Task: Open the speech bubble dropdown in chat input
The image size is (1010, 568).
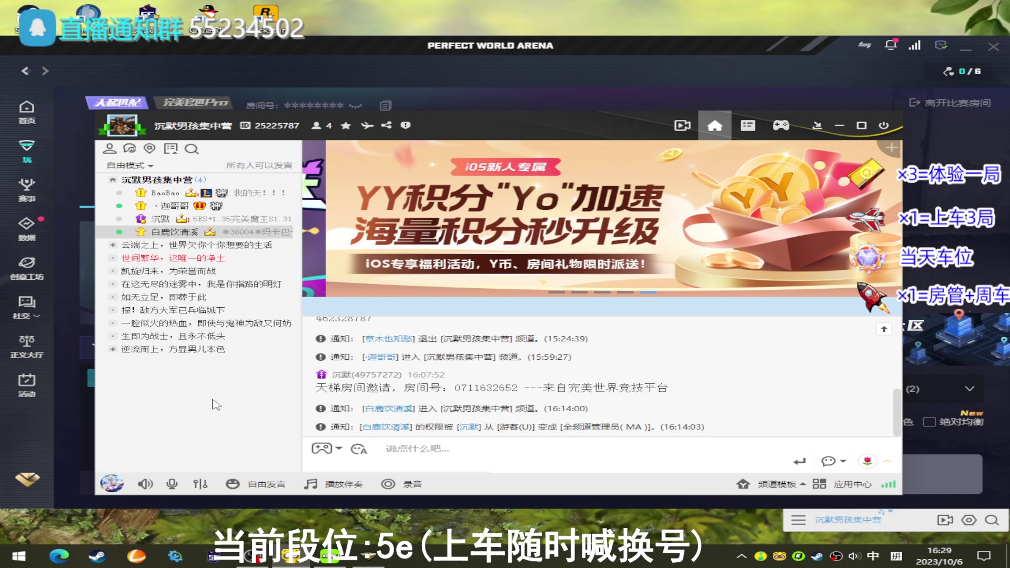Action: (834, 461)
